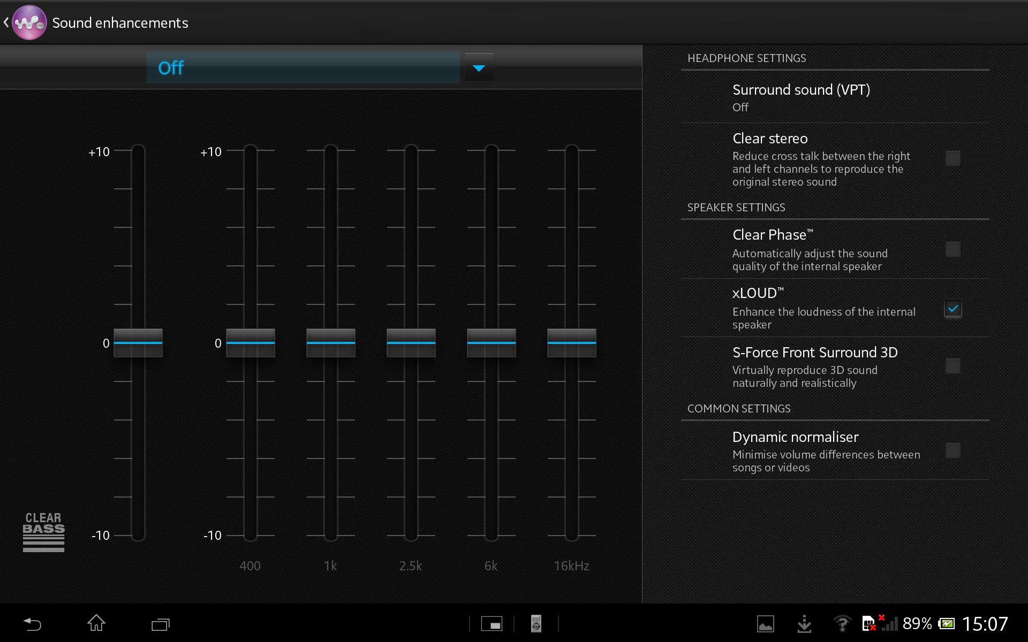Enable Clear Phase for the internal speaker

pos(953,249)
